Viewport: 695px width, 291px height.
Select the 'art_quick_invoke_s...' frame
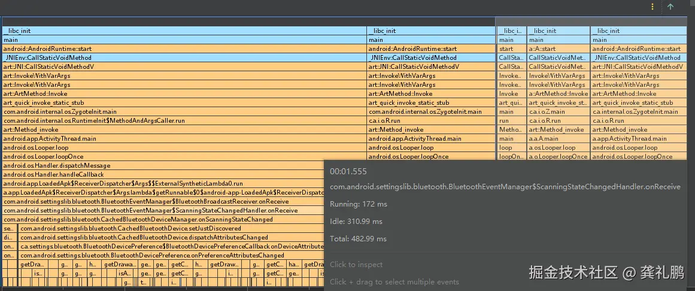559,102
